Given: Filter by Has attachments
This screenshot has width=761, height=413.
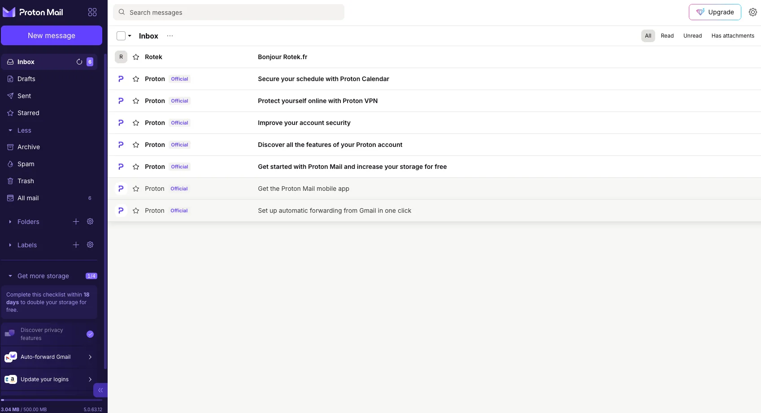Looking at the screenshot, I should point(733,36).
